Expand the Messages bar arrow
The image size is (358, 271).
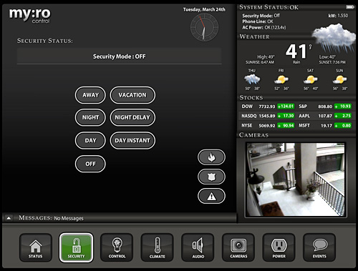[9, 218]
